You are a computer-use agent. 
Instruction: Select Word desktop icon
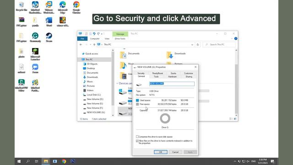[49, 22]
